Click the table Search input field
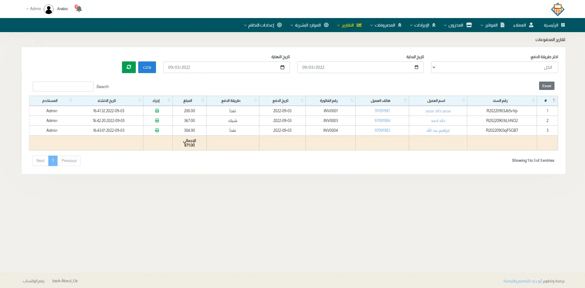585x288 pixels. tap(63, 87)
